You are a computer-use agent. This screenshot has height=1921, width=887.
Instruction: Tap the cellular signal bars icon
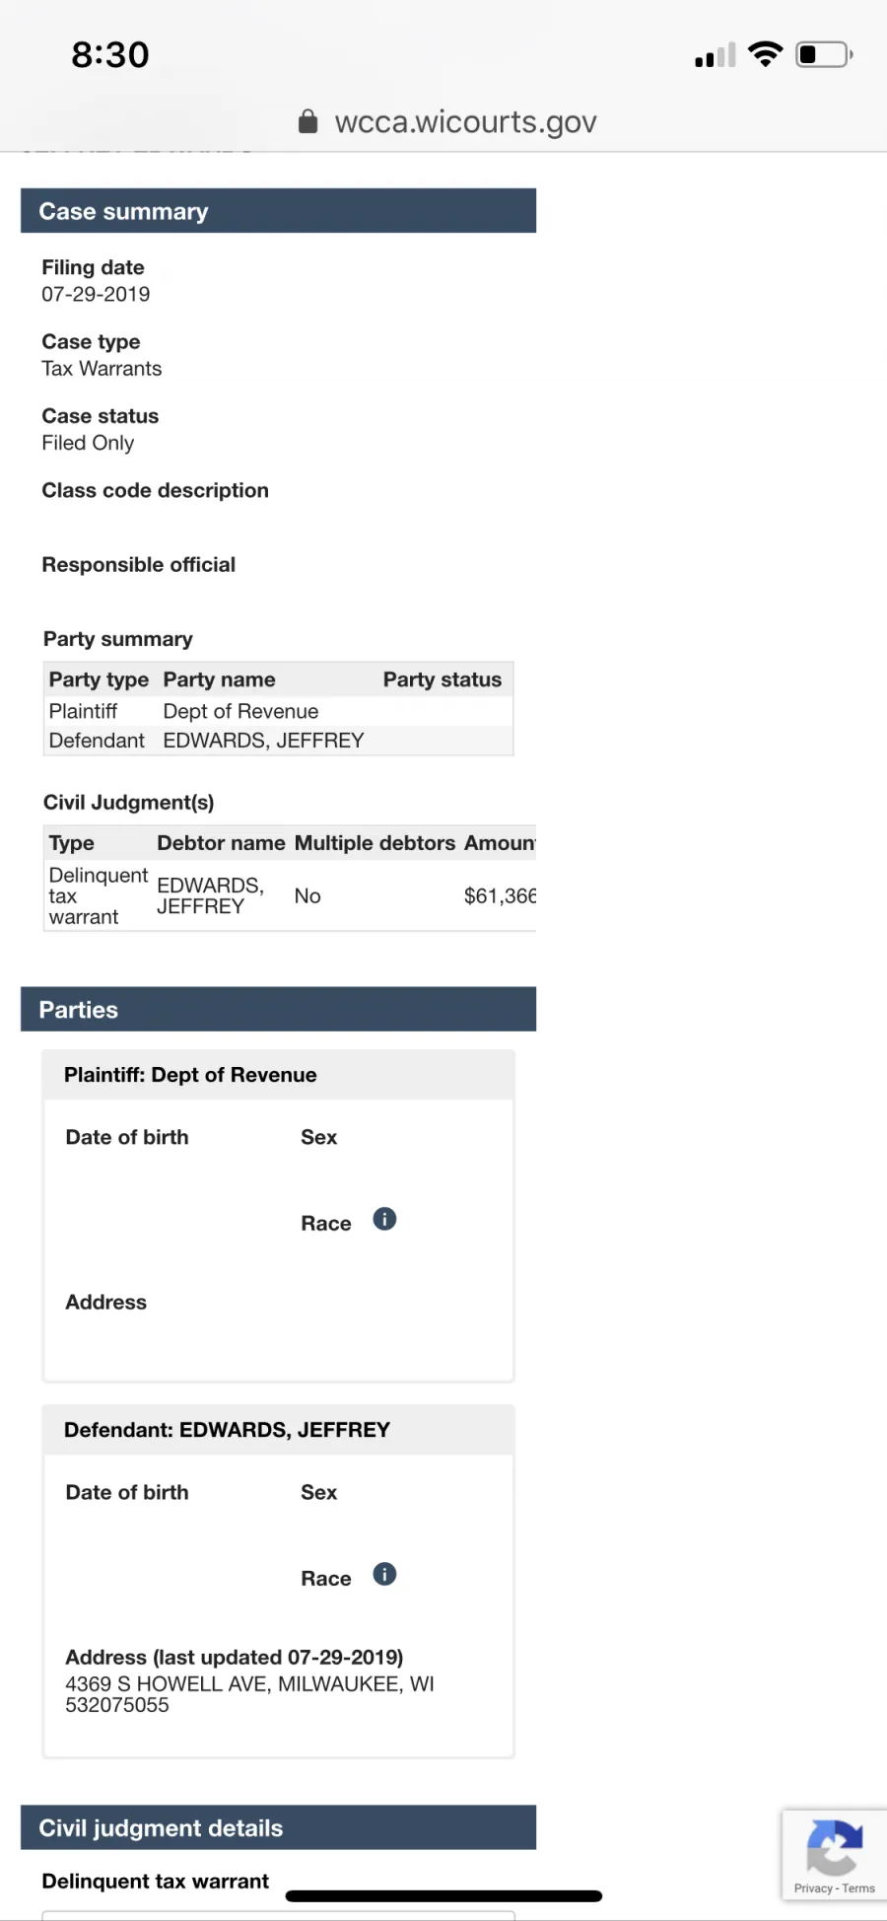click(716, 56)
